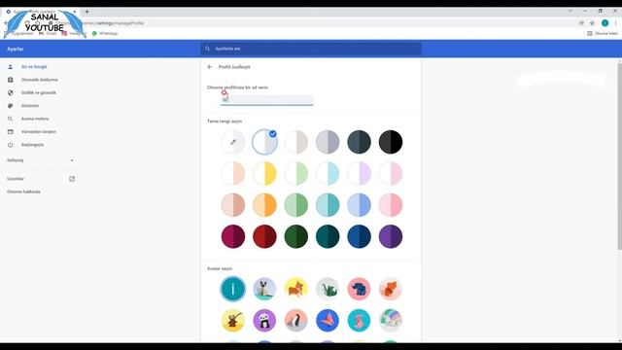Select the dark green theme swatch
The image size is (622, 350).
pyautogui.click(x=295, y=236)
